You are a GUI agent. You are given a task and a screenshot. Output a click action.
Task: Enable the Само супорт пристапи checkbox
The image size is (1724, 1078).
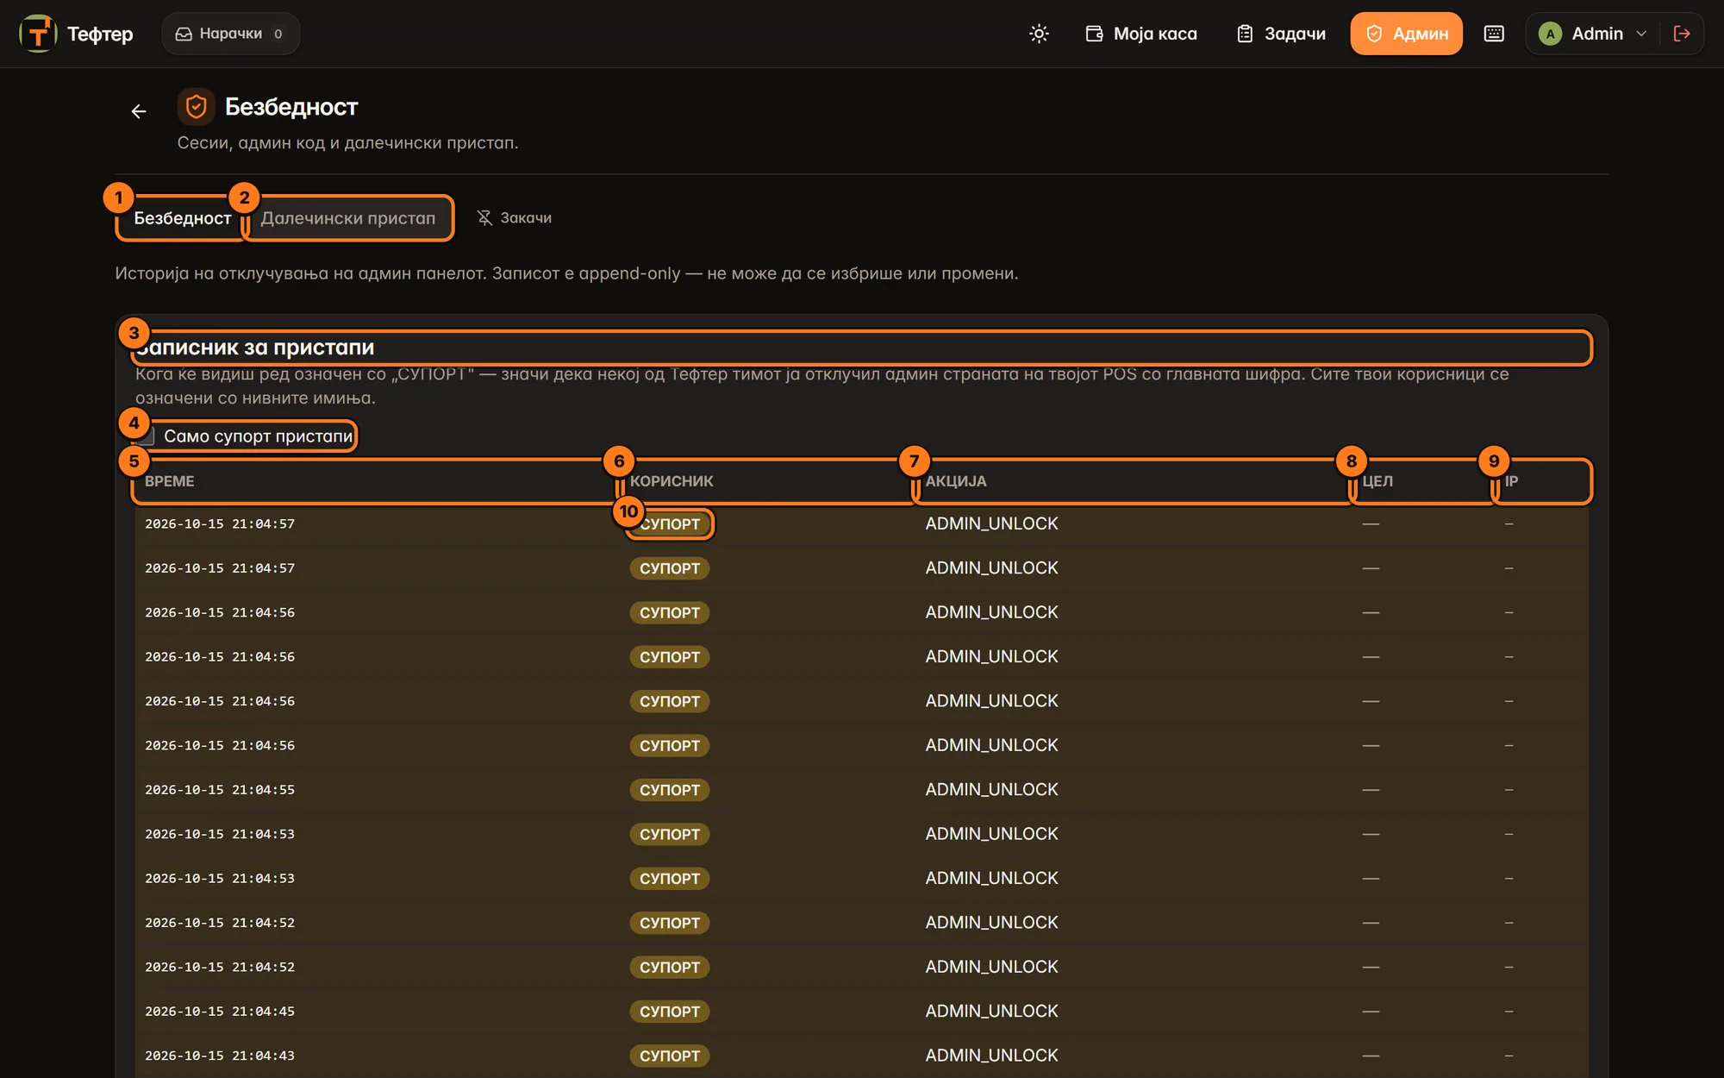tap(146, 436)
